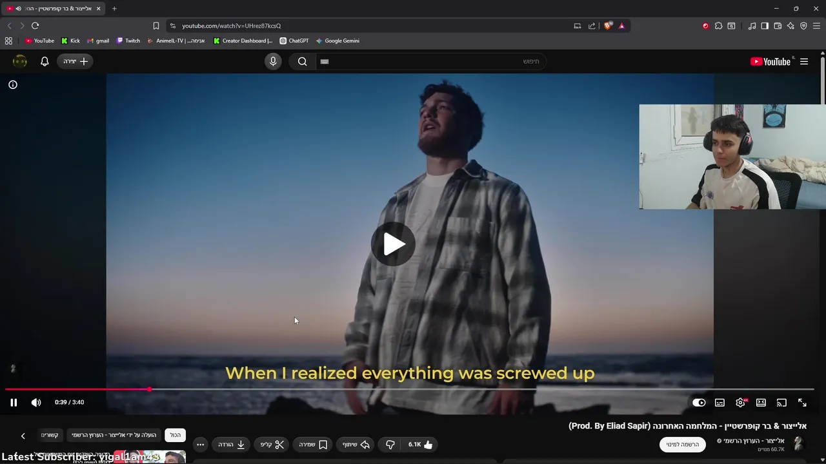Open the tab search icon in toolbar
The width and height of the screenshot is (826, 464).
point(731,26)
